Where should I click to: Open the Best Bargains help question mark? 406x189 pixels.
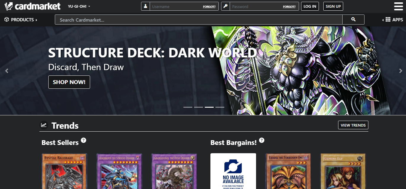[x=261, y=140]
